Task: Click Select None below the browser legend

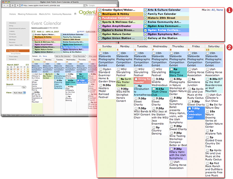Action: tap(45, 56)
